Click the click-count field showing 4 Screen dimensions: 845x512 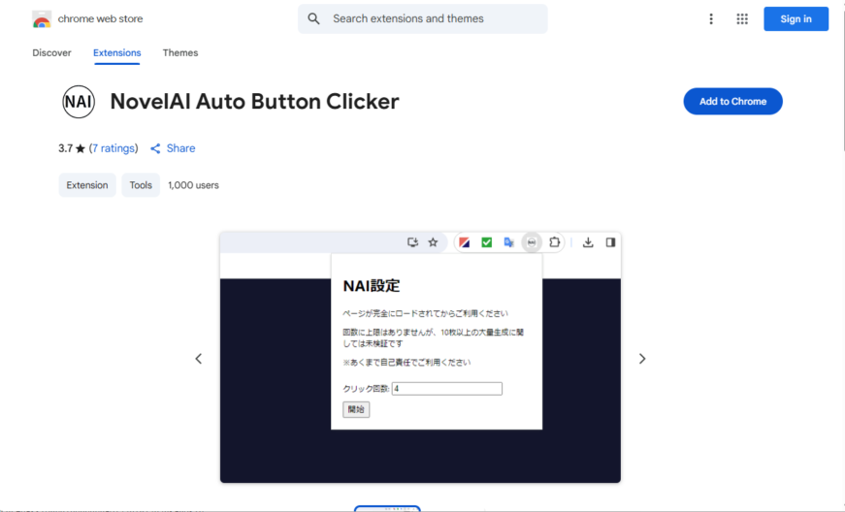446,389
